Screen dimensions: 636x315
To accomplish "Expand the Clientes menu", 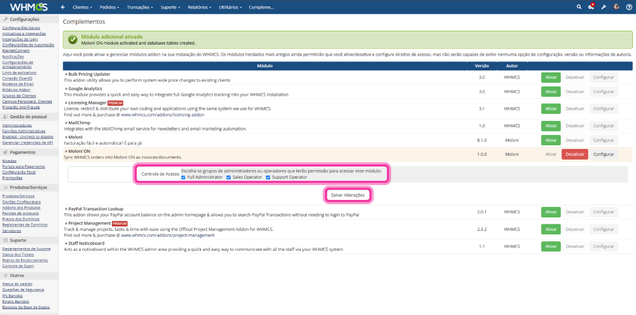I will click(x=82, y=7).
